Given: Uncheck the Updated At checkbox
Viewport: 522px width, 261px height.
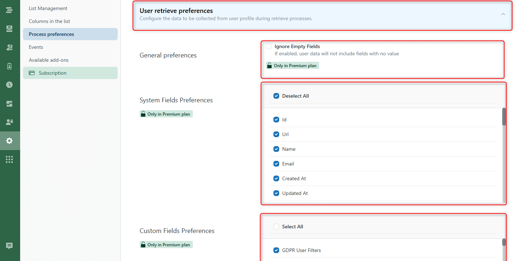Looking at the screenshot, I should (276, 193).
